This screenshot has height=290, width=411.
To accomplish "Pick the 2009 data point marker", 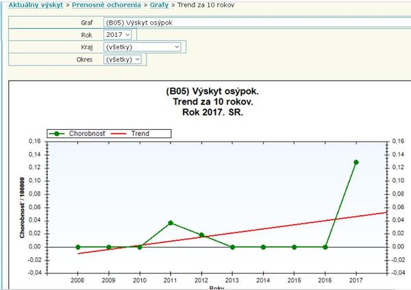I will [109, 247].
